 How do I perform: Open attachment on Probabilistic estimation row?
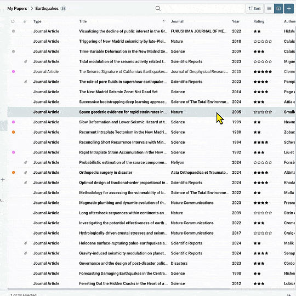click(x=25, y=162)
